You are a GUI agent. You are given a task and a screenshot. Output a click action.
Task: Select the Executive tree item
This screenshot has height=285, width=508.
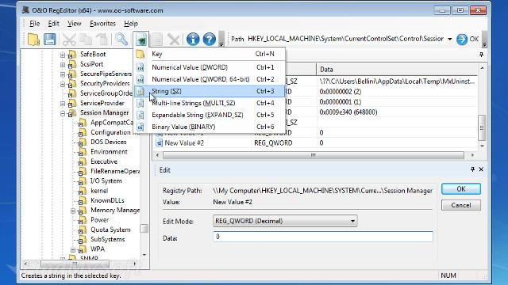(104, 161)
